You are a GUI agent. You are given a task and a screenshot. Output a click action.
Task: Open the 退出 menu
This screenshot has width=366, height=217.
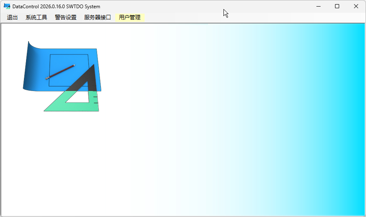[12, 17]
